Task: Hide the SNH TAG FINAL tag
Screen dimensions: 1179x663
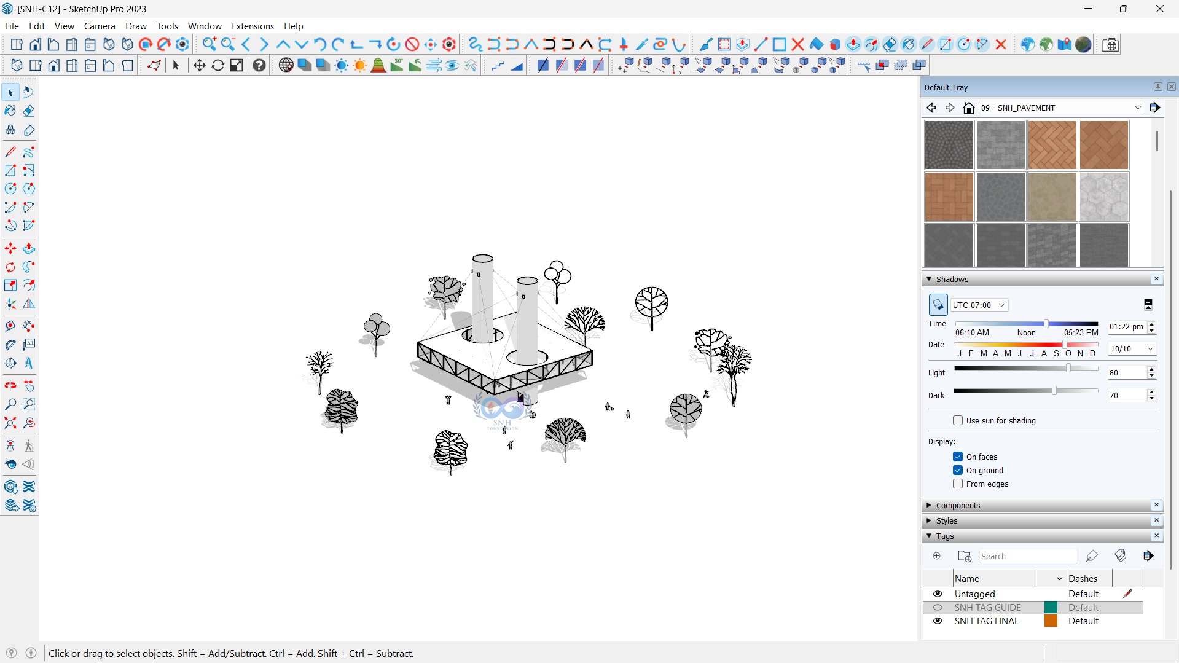Action: (x=938, y=621)
